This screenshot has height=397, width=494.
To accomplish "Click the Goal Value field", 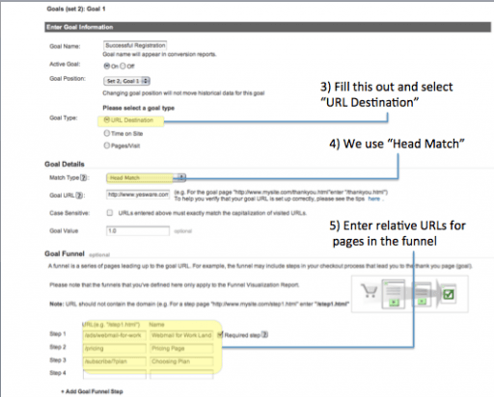I will pos(138,230).
